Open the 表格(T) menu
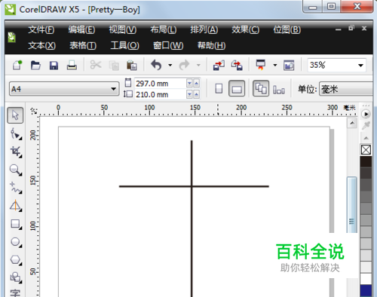Screen dimensions: 377x297 tap(83, 45)
